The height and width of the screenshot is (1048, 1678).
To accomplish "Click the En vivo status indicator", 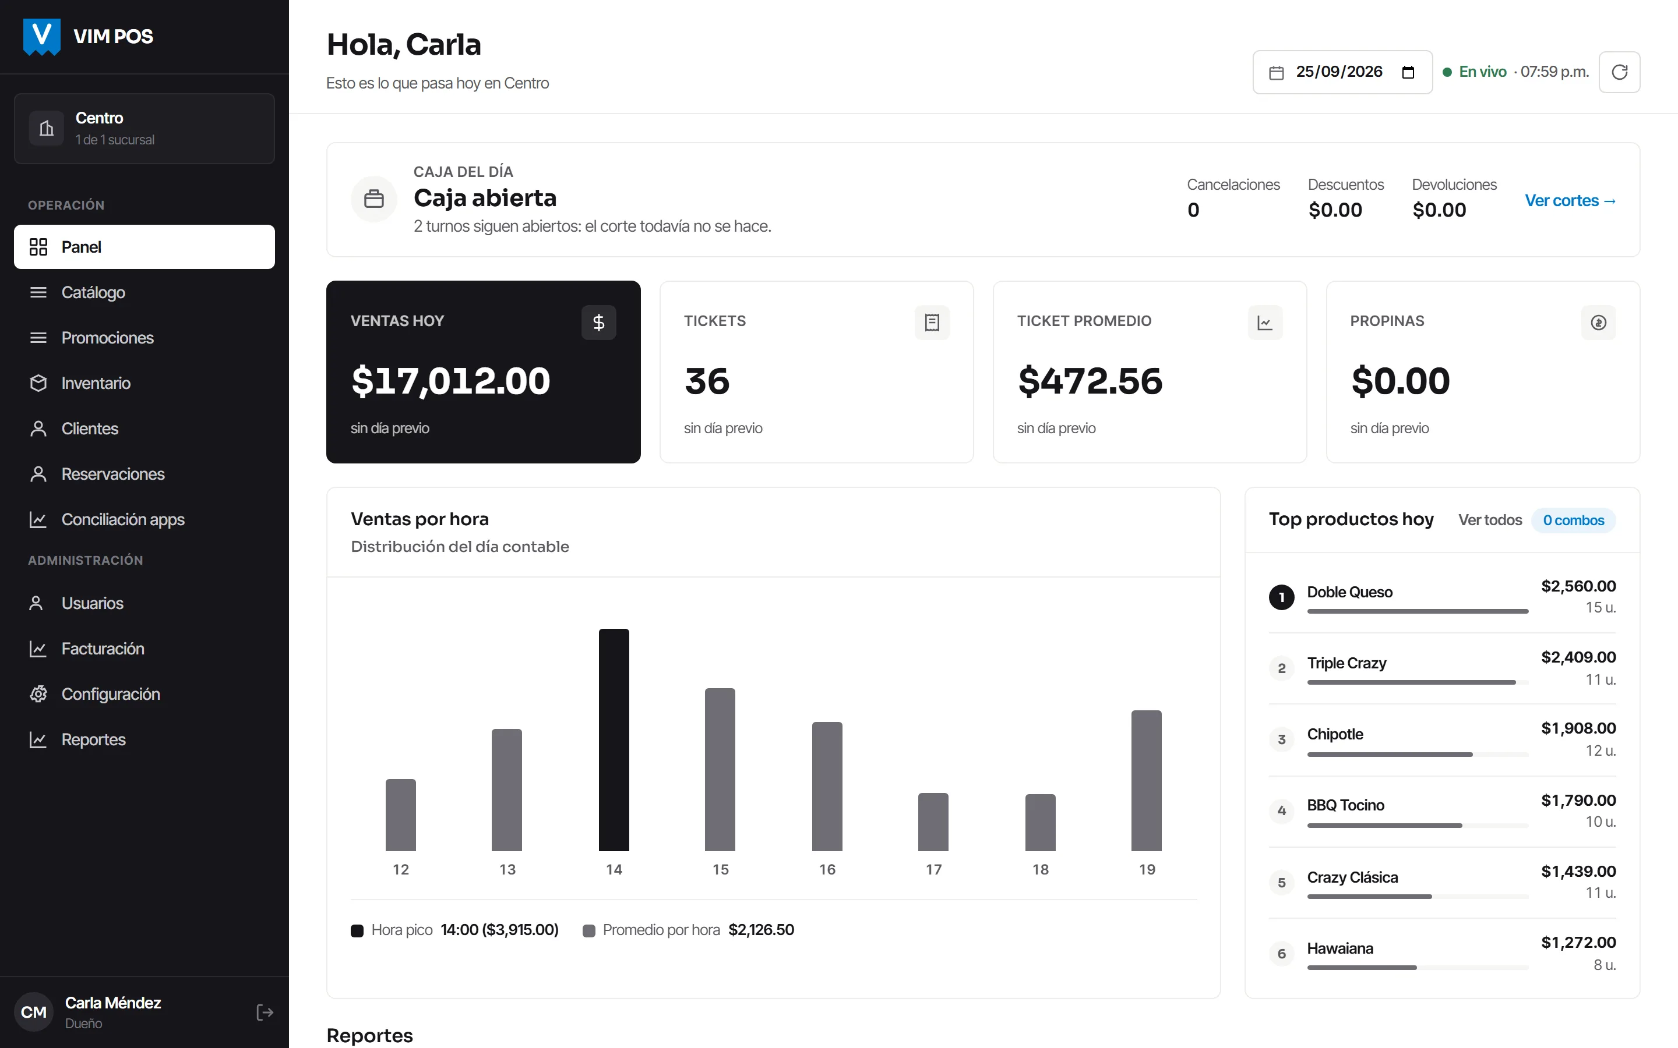I will tap(1474, 72).
